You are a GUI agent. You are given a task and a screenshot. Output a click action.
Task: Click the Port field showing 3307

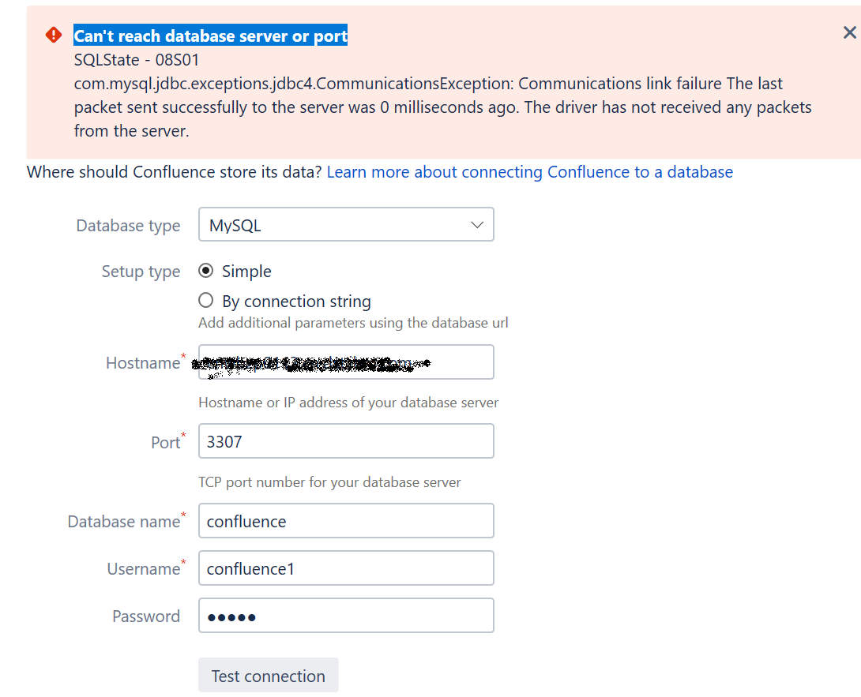346,440
